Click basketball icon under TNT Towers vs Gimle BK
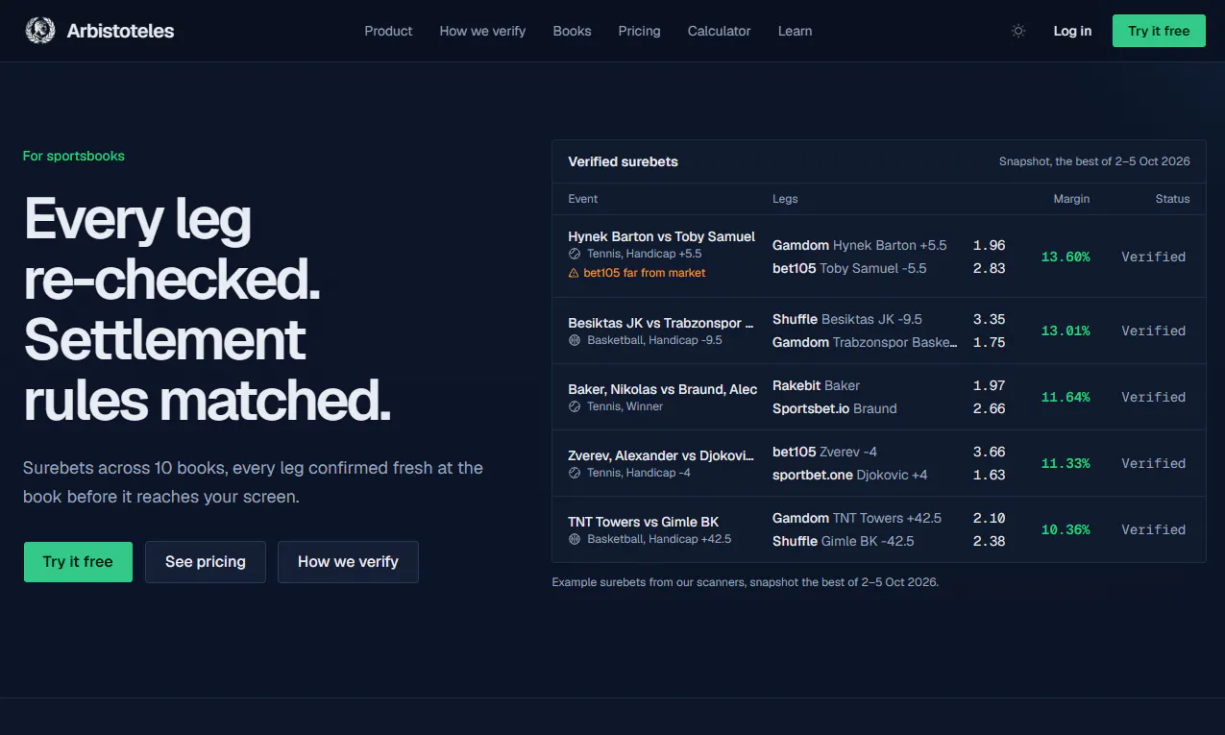 click(575, 539)
